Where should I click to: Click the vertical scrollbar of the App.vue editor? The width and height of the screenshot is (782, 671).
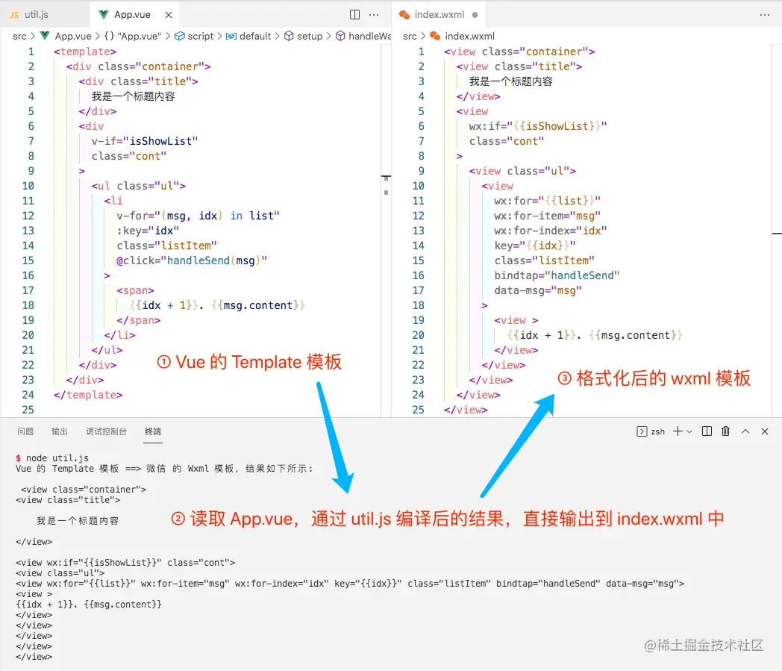(386, 187)
